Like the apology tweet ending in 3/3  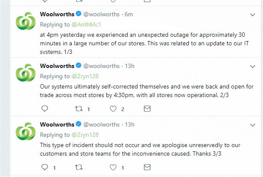[x=113, y=168]
